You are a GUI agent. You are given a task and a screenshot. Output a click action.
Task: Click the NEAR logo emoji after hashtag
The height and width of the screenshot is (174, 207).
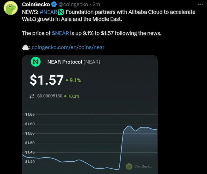pos(61,12)
